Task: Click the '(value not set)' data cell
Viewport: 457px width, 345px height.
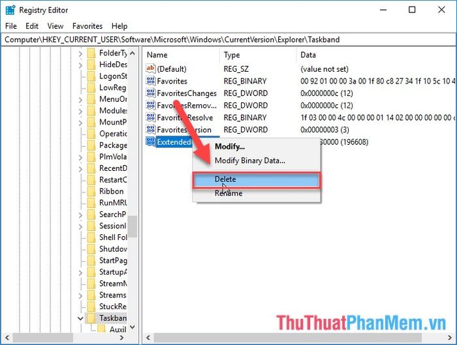Action: click(324, 69)
